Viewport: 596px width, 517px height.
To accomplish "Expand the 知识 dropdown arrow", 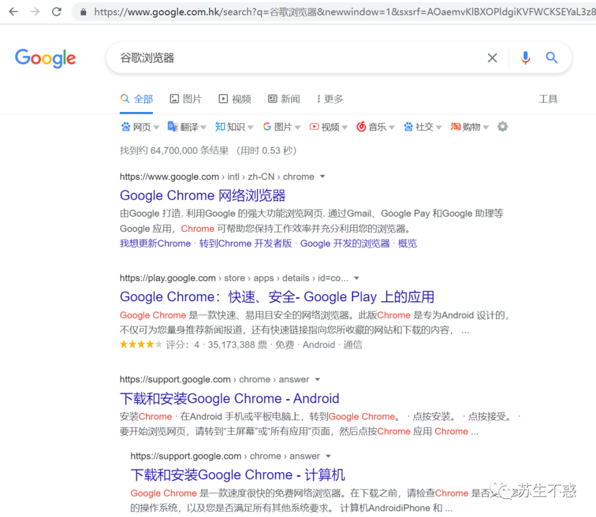I will (x=251, y=127).
